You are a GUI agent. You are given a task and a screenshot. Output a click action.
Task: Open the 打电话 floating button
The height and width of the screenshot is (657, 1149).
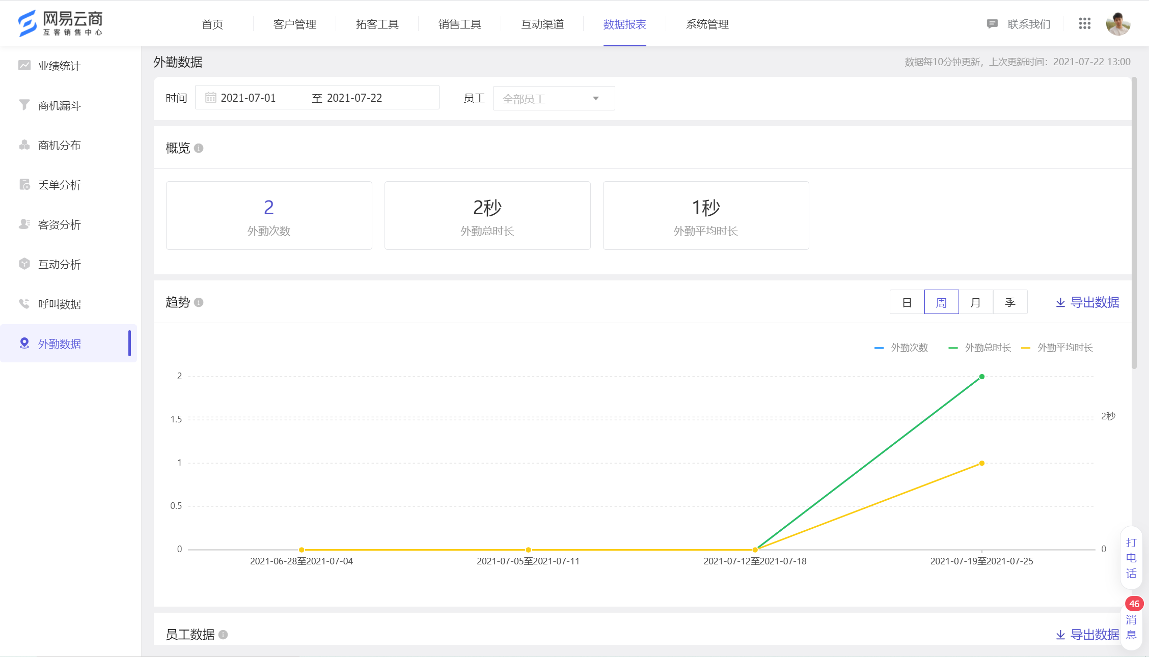1131,558
